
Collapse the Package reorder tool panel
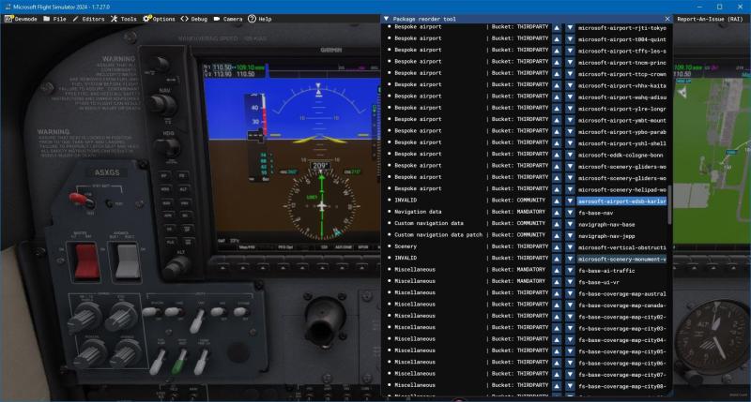(x=386, y=19)
